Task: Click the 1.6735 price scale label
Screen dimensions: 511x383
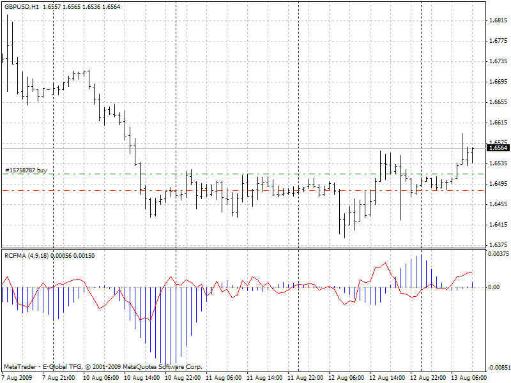Action: pos(498,61)
